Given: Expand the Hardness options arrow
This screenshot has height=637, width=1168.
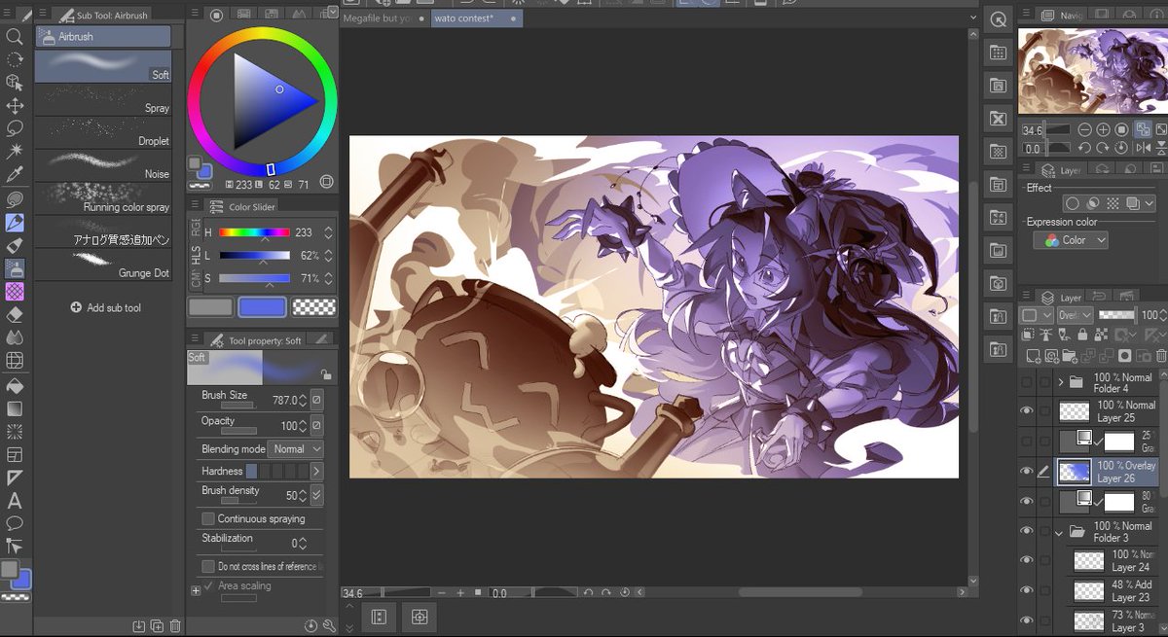Looking at the screenshot, I should 315,471.
